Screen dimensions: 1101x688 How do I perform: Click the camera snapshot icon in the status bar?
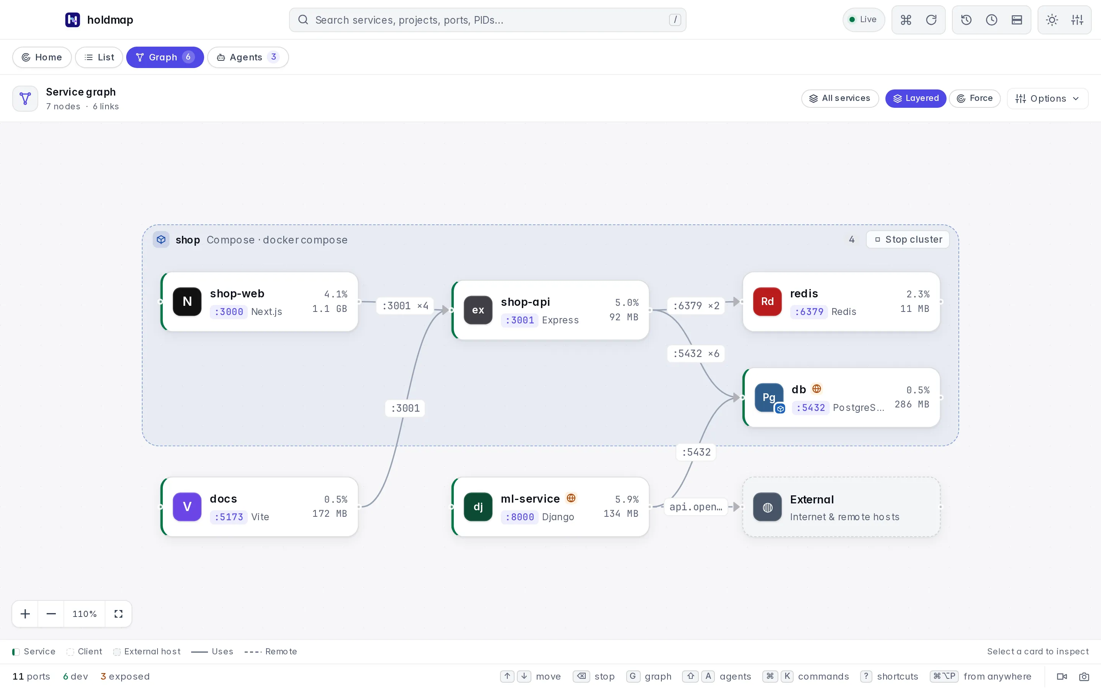click(1084, 676)
